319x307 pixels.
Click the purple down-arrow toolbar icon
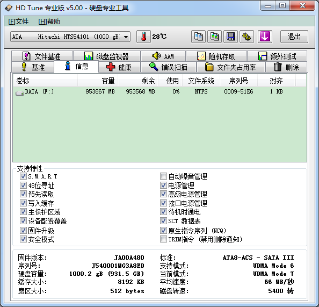click(265, 37)
